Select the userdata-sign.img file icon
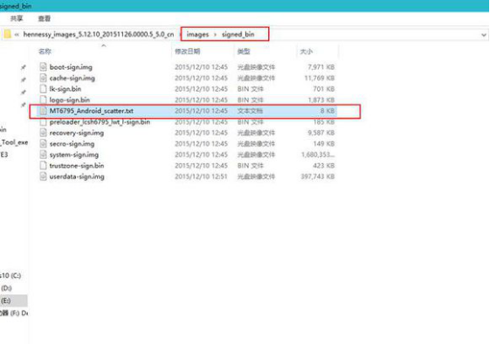490x344 pixels. (x=43, y=176)
